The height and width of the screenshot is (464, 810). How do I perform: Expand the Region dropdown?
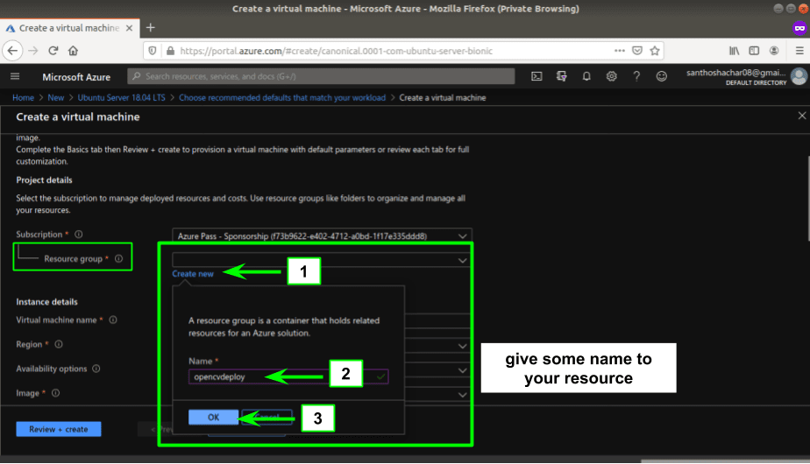pos(462,346)
